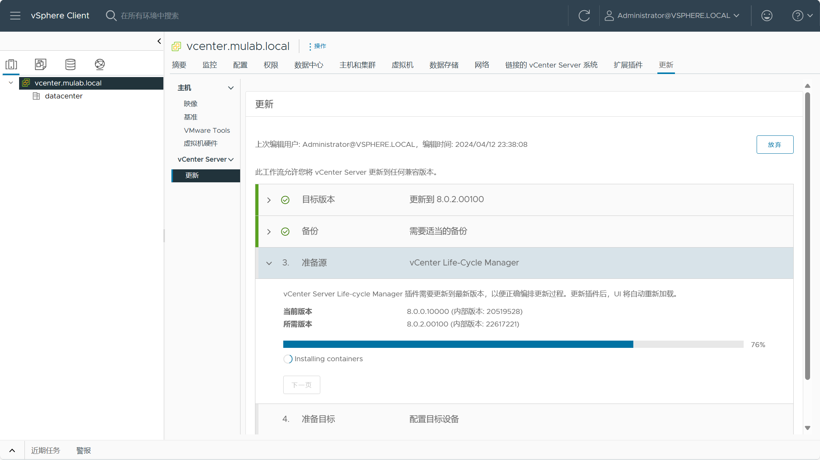Click the 准备目标 step 4 row
This screenshot has height=460, width=820.
click(x=524, y=419)
